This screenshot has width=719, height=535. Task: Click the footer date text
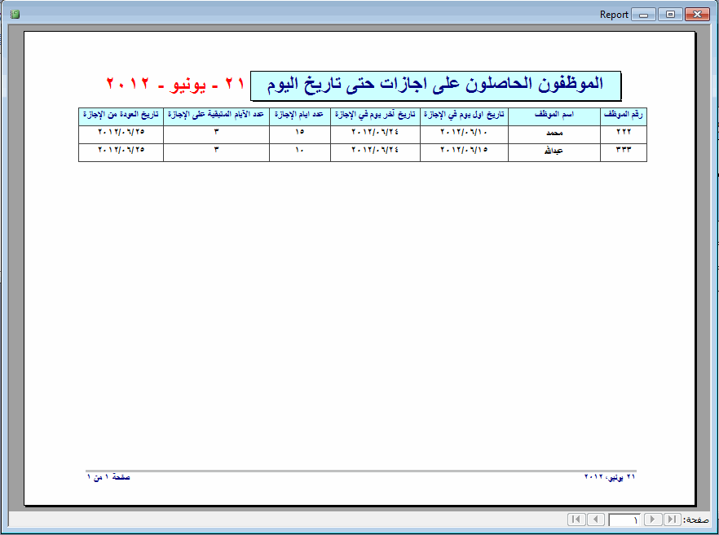pos(610,477)
